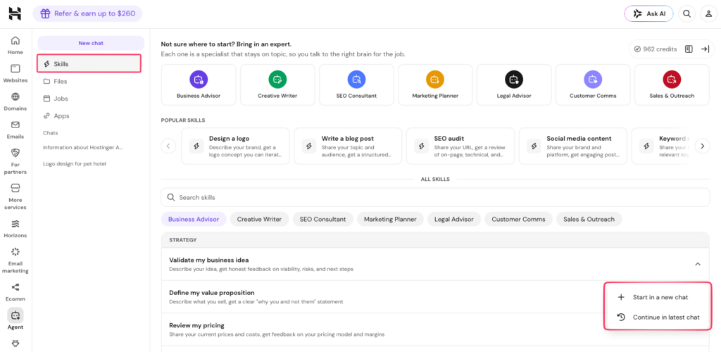The width and height of the screenshot is (721, 352).
Task: Choose Start in a new chat
Action: click(658, 297)
